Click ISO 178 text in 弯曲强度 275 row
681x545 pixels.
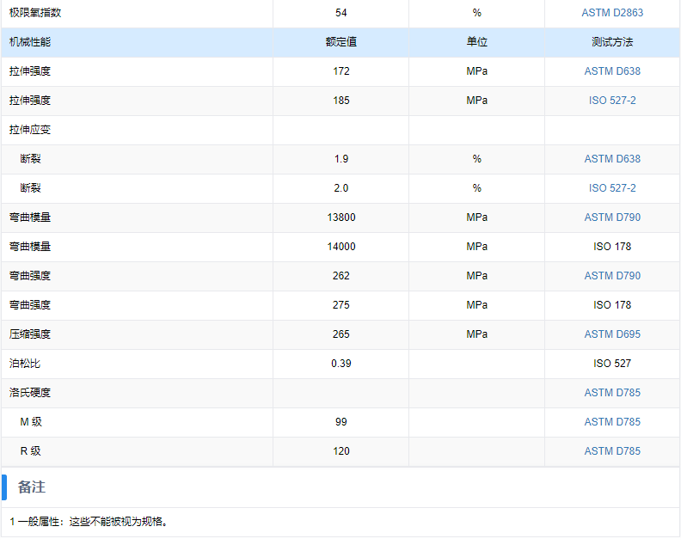click(x=612, y=305)
